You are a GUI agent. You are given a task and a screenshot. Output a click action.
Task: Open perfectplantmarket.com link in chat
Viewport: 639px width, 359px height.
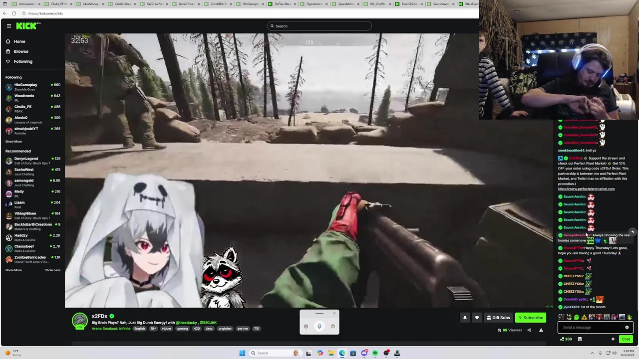(x=586, y=189)
